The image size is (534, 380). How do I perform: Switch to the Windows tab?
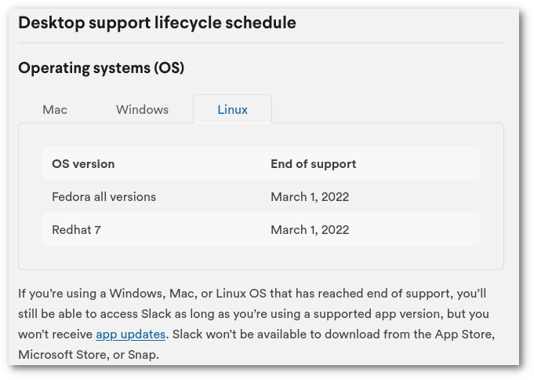coord(142,109)
